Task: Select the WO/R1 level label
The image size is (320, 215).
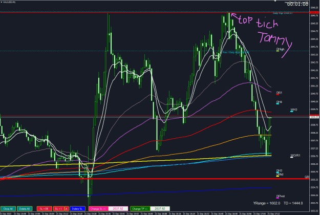Action: click(295, 156)
